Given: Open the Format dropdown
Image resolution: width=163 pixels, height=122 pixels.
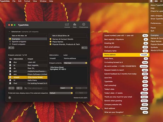Looking at the screenshot, I should pos(81,88).
